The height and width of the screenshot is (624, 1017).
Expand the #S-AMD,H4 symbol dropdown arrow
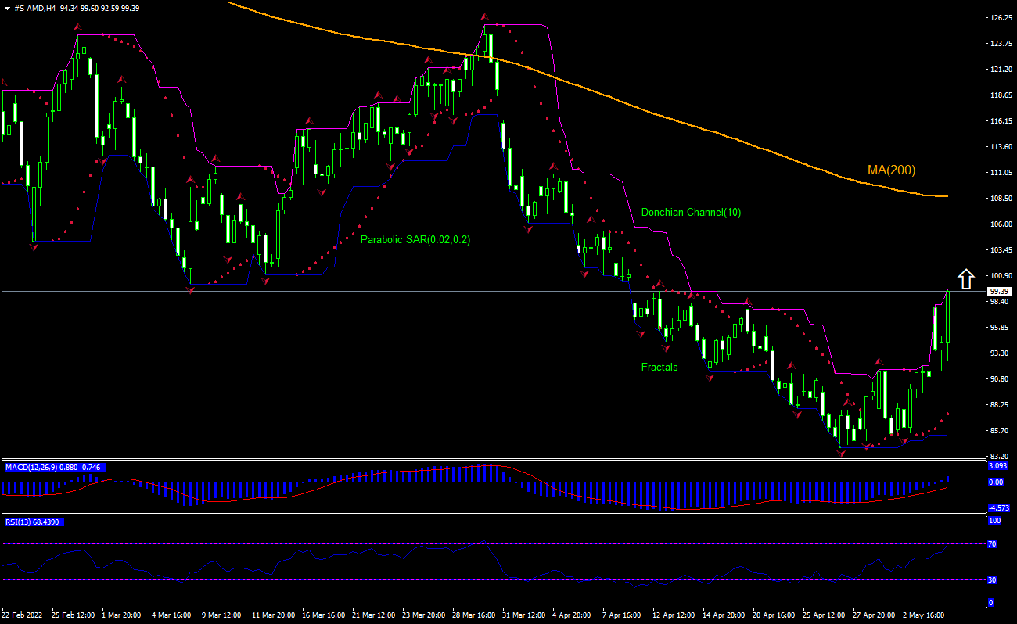[x=6, y=7]
